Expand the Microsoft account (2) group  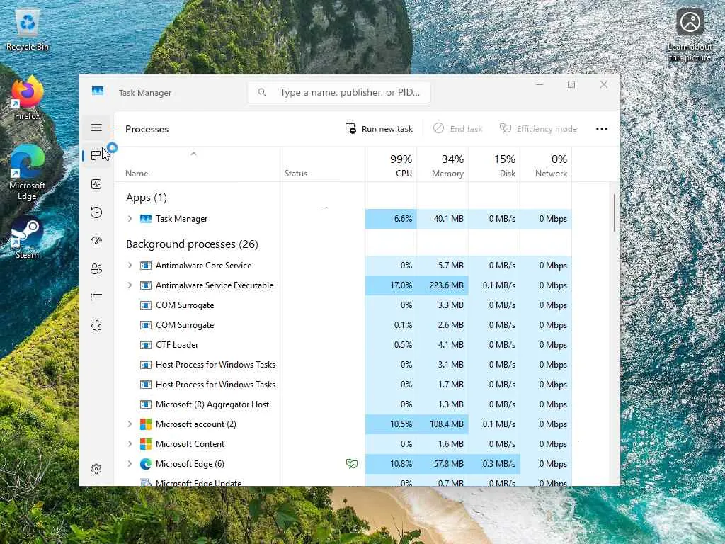click(x=130, y=424)
